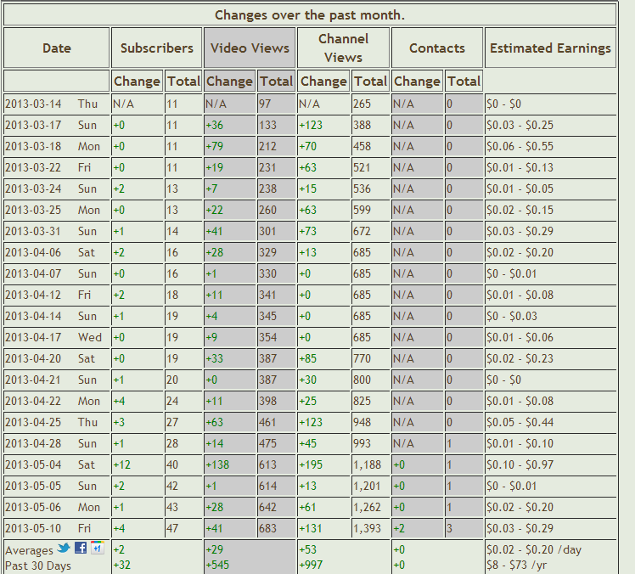
Task: Click video views change value +79
Action: (215, 146)
